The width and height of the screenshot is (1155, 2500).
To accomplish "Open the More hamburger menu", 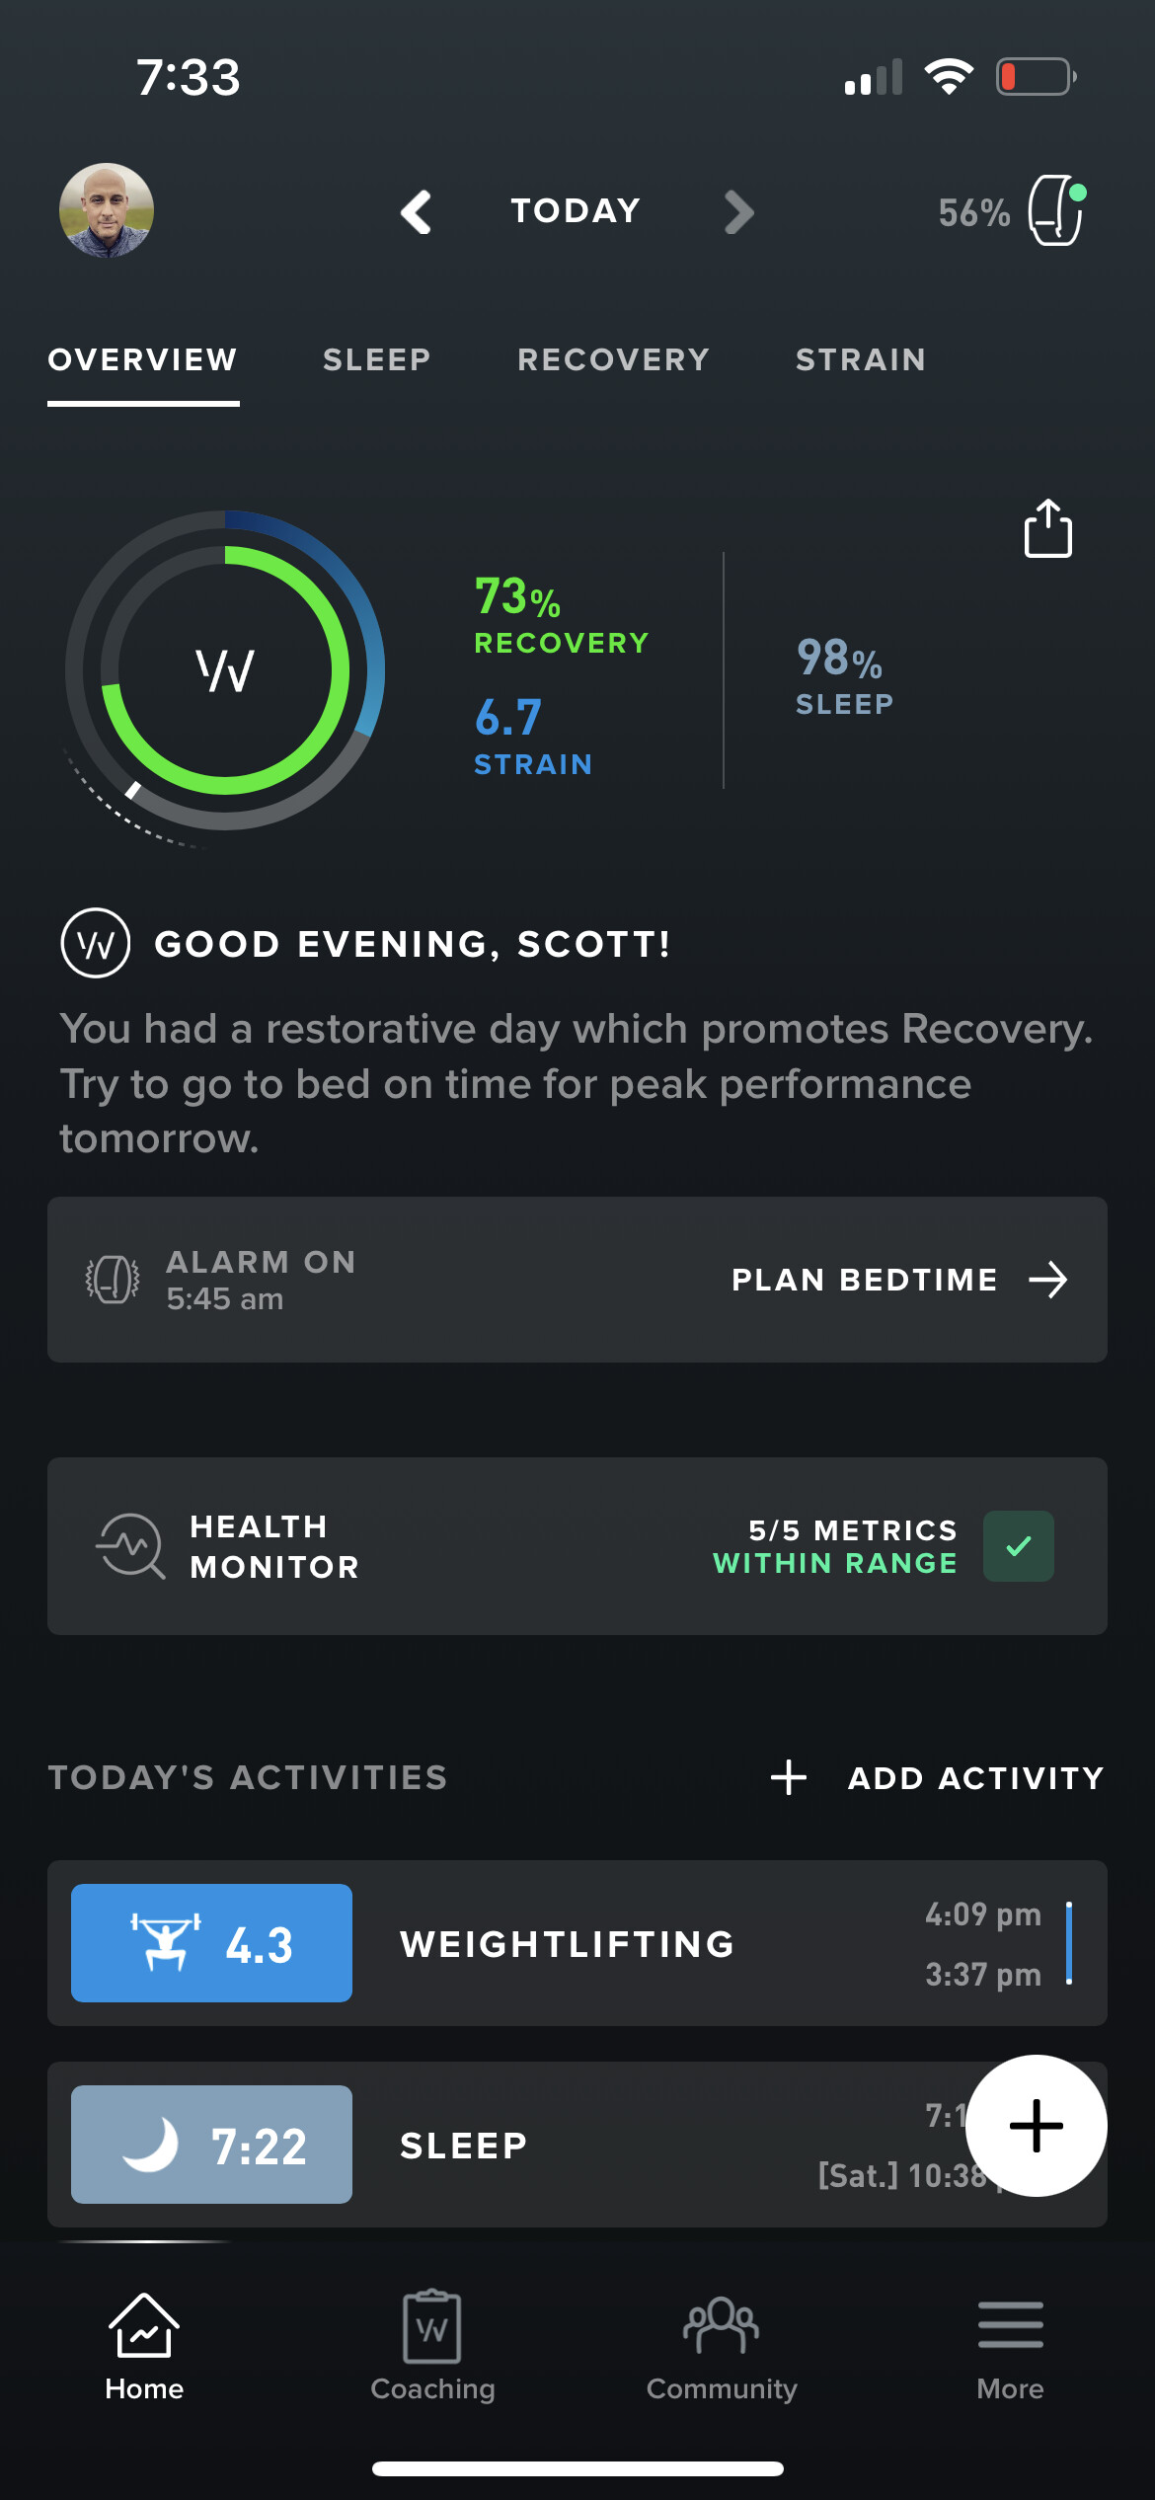I will [1010, 2327].
